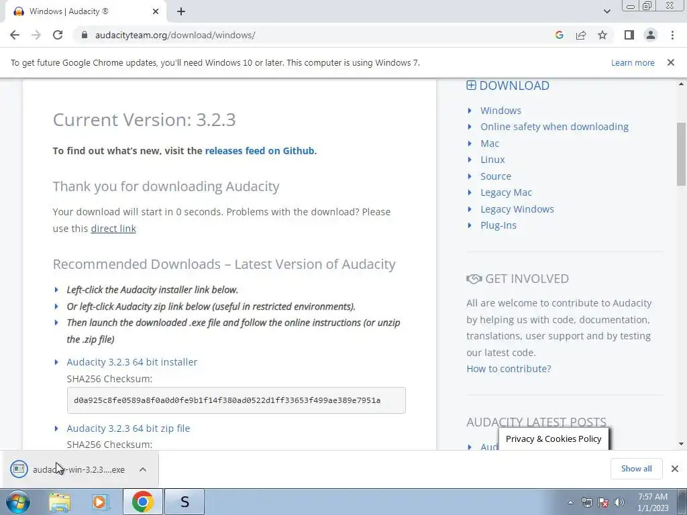Open the Source download link
This screenshot has height=515, width=687.
[x=496, y=176]
